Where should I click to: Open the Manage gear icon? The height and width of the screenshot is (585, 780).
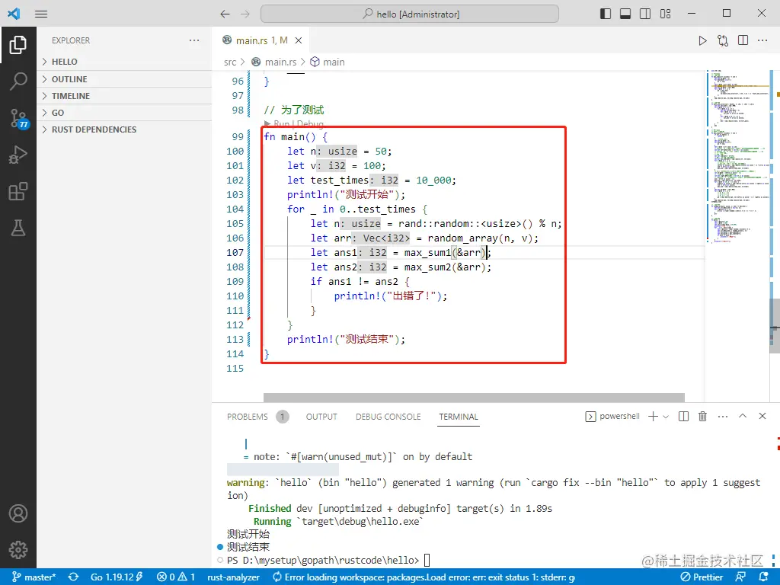(18, 550)
